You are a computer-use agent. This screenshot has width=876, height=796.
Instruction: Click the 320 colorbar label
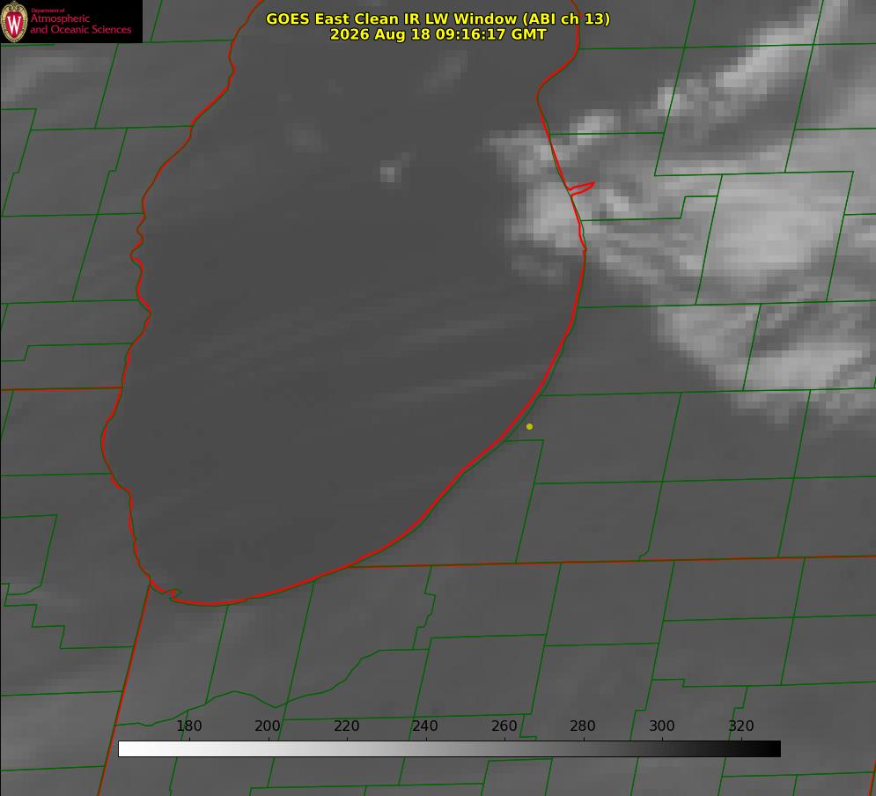tap(741, 726)
